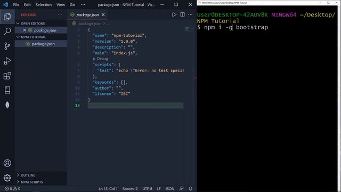Open the Edit menu

(27, 5)
